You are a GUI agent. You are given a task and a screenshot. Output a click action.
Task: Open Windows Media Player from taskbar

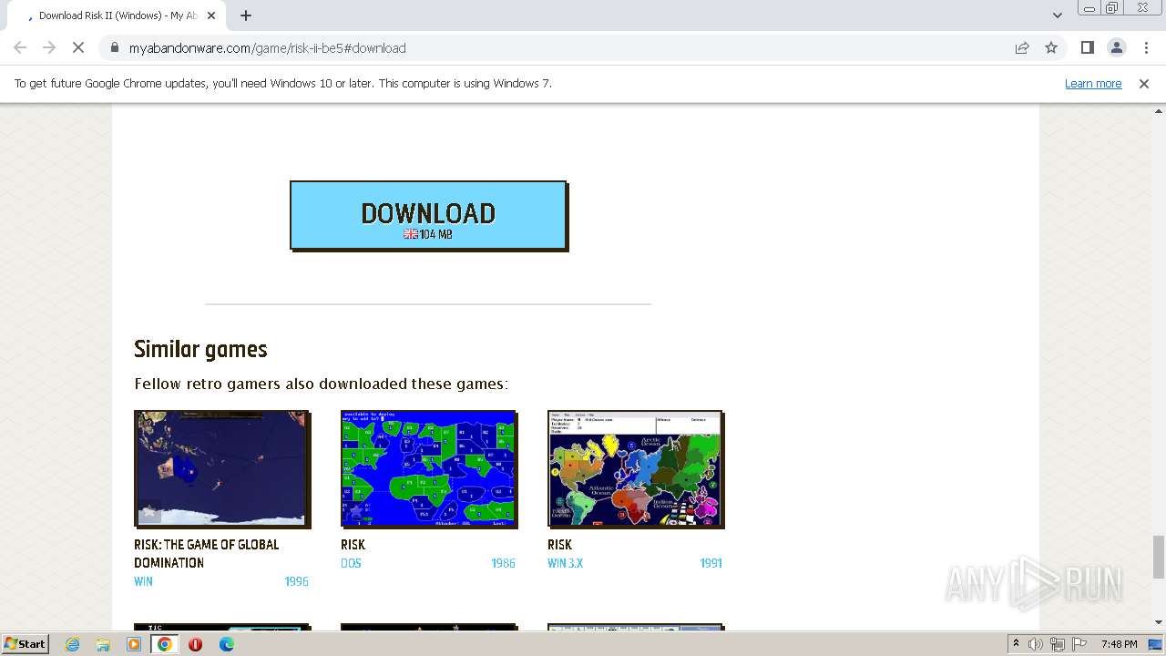(x=134, y=644)
